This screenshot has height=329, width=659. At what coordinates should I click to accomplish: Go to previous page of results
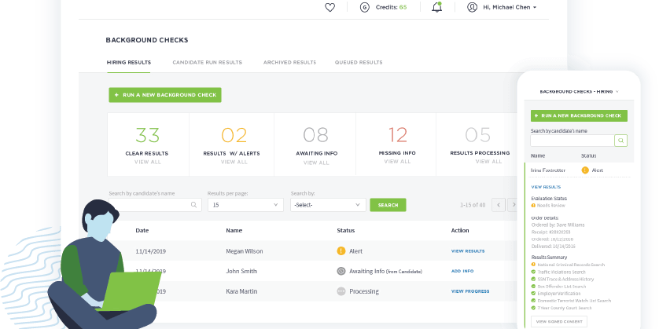pyautogui.click(x=497, y=205)
